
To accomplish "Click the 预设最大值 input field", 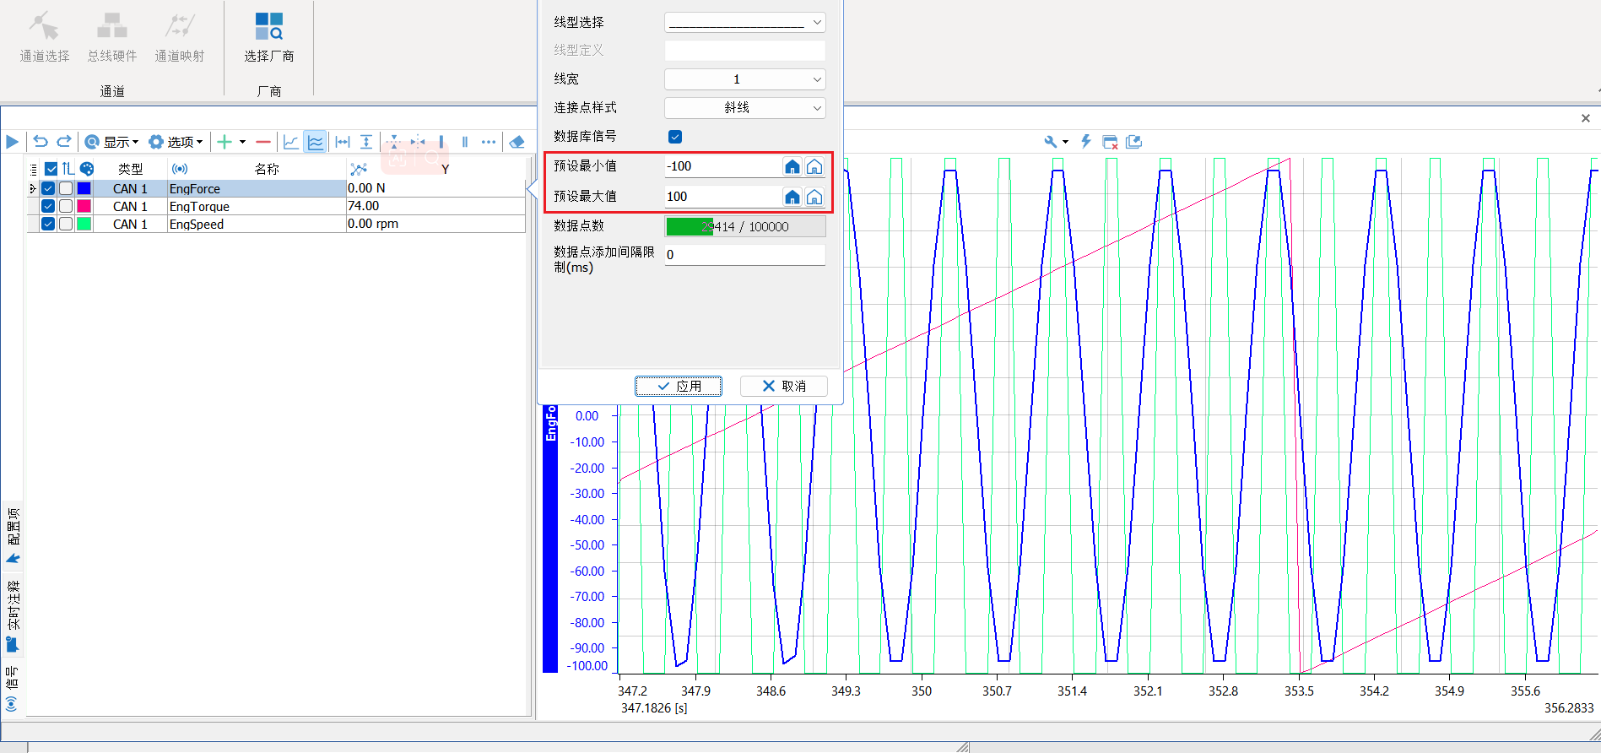I will tap(722, 197).
